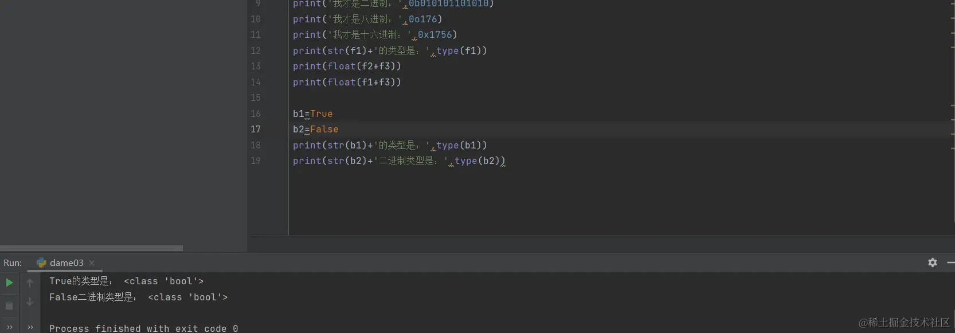
Task: Stop the running process with the square icon
Action: pos(9,306)
